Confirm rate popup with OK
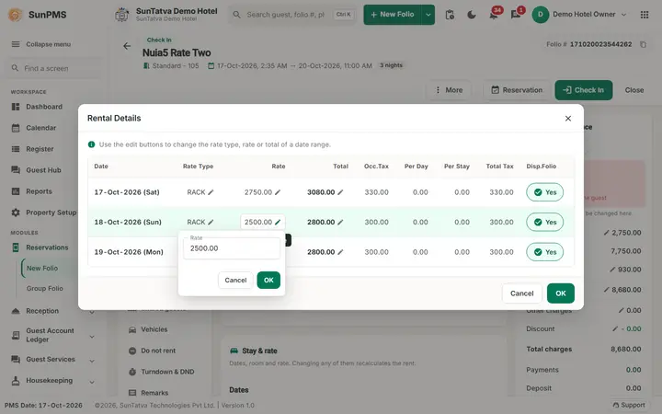 [x=268, y=280]
